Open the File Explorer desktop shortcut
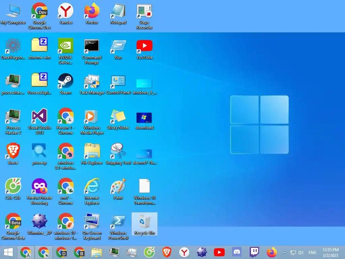This screenshot has height=259, width=345. [92, 153]
